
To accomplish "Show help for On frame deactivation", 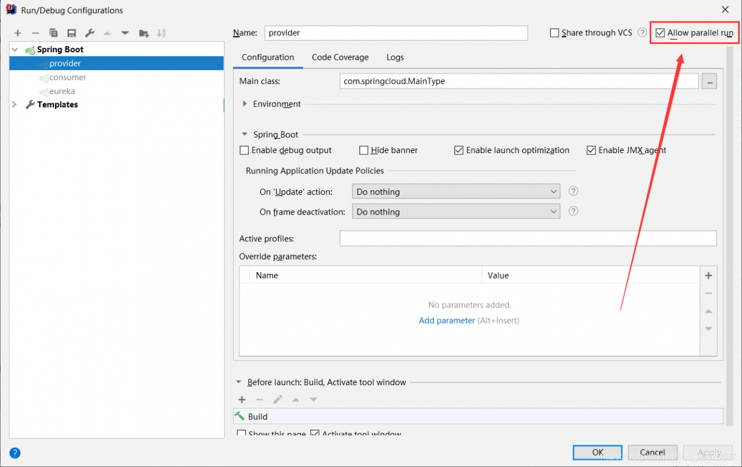I will tap(573, 211).
